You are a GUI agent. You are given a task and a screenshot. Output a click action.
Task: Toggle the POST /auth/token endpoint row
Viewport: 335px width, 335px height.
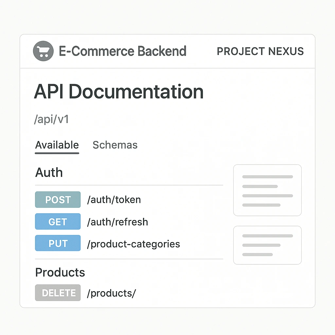point(98,200)
